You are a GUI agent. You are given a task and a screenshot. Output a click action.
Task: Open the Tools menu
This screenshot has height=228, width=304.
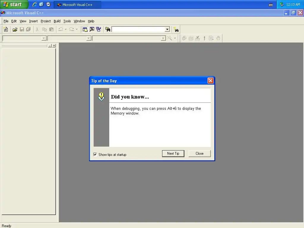coord(67,21)
